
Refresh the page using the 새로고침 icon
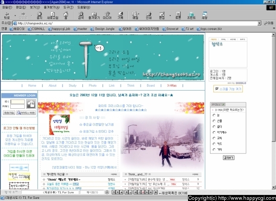coord(53,16)
